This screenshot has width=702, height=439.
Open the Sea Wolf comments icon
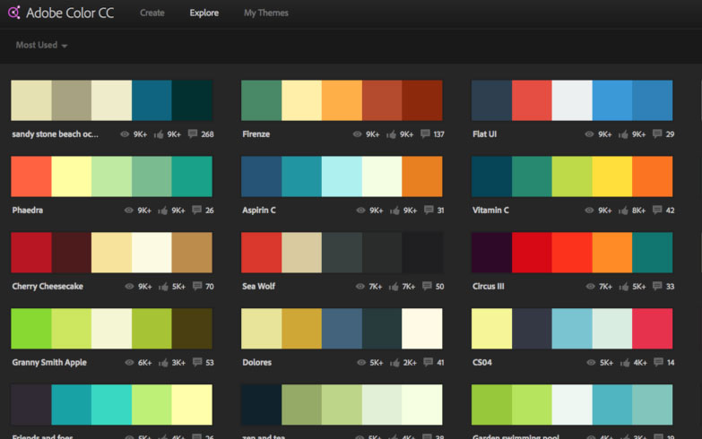pos(427,286)
